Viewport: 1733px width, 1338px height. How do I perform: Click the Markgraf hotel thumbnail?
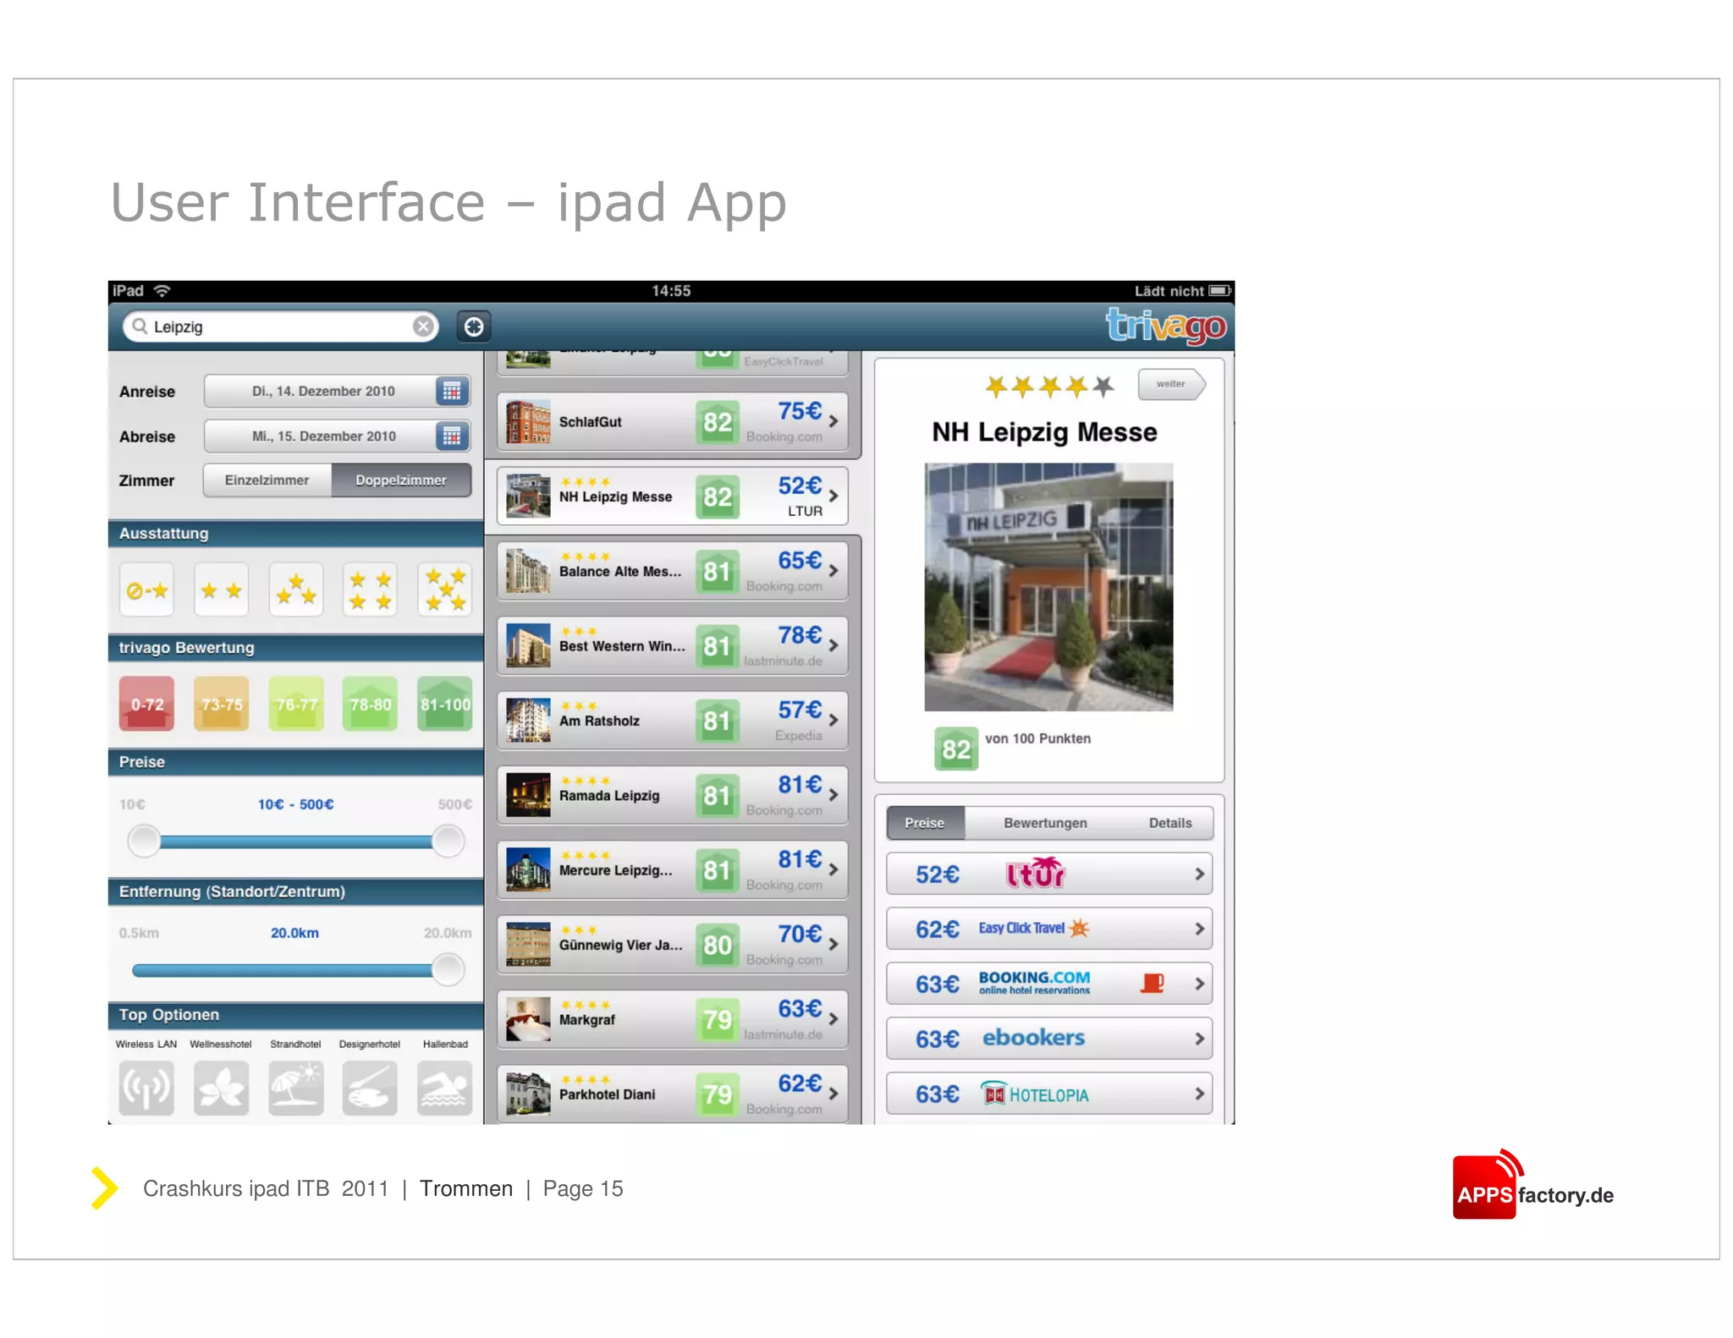click(x=528, y=1019)
